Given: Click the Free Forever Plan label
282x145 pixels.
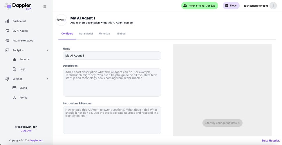Looking at the screenshot, I should point(26,127).
